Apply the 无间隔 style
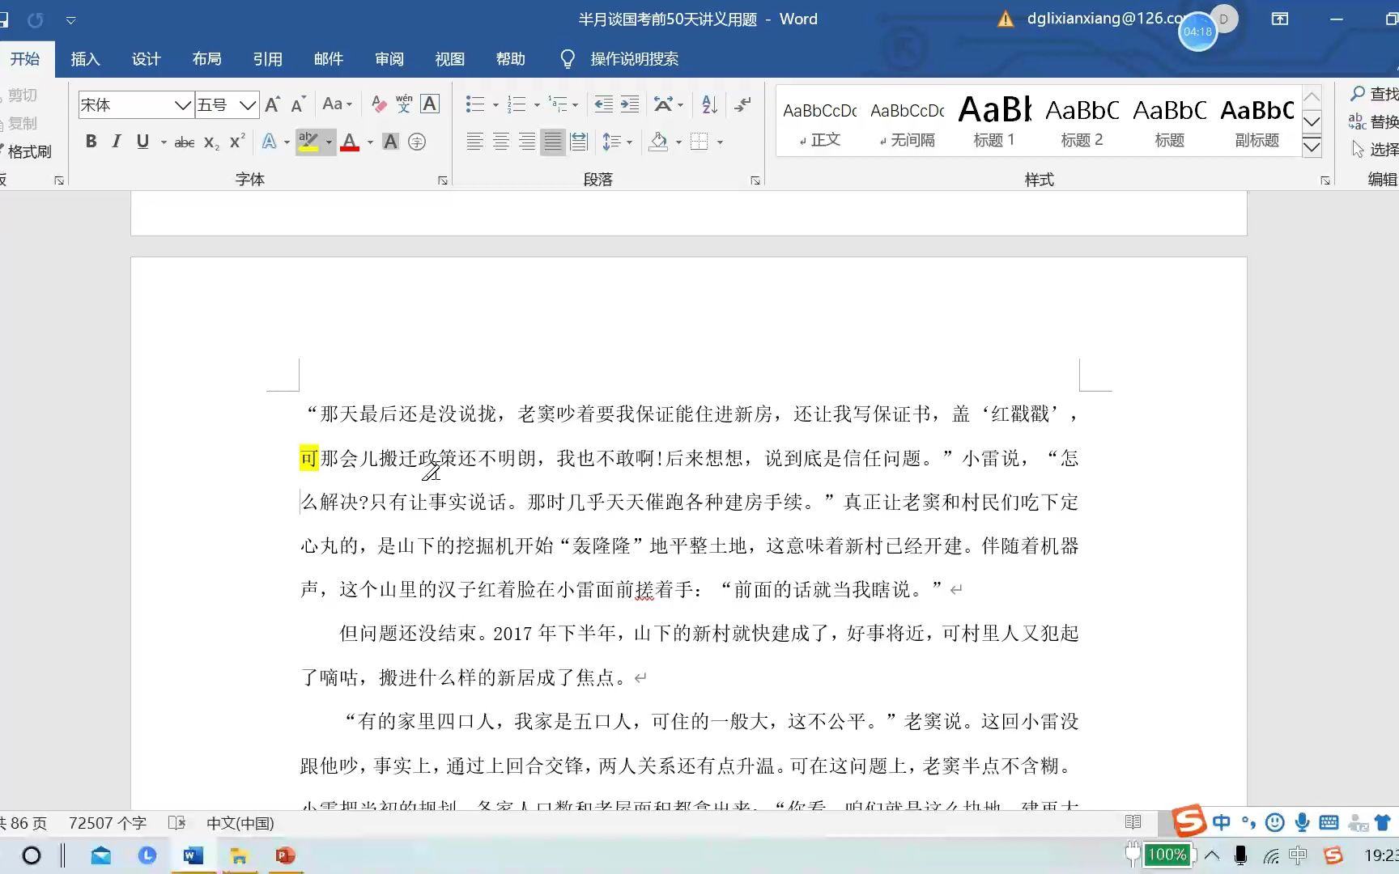This screenshot has height=874, width=1399. (x=908, y=121)
